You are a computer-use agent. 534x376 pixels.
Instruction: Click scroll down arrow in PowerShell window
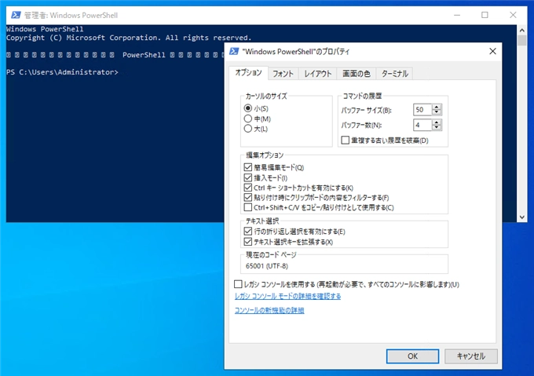[x=522, y=217]
